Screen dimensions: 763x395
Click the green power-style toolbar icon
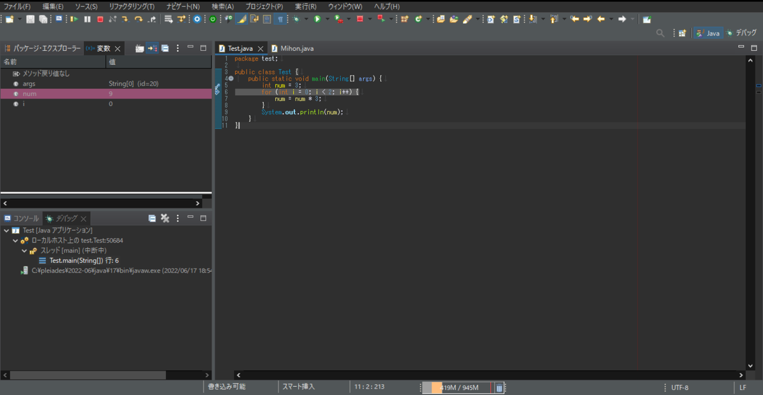point(212,19)
